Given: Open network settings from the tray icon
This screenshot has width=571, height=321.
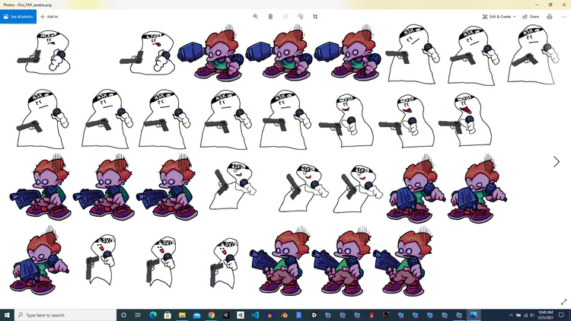Looking at the screenshot, I should click(525, 315).
